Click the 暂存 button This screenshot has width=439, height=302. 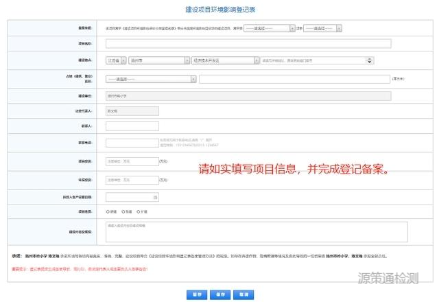click(197, 294)
